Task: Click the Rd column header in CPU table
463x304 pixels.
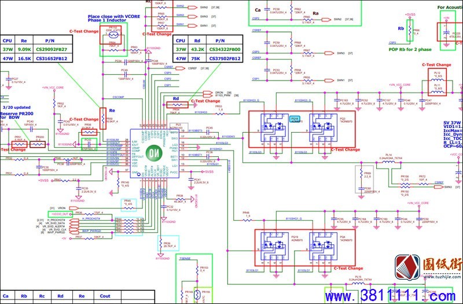Action: [x=197, y=41]
